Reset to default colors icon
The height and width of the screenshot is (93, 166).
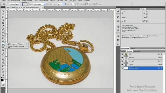(2, 78)
